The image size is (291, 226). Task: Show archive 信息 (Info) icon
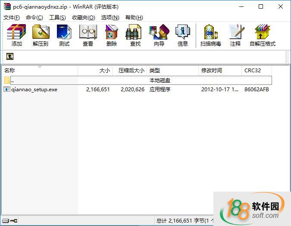pyautogui.click(x=183, y=35)
